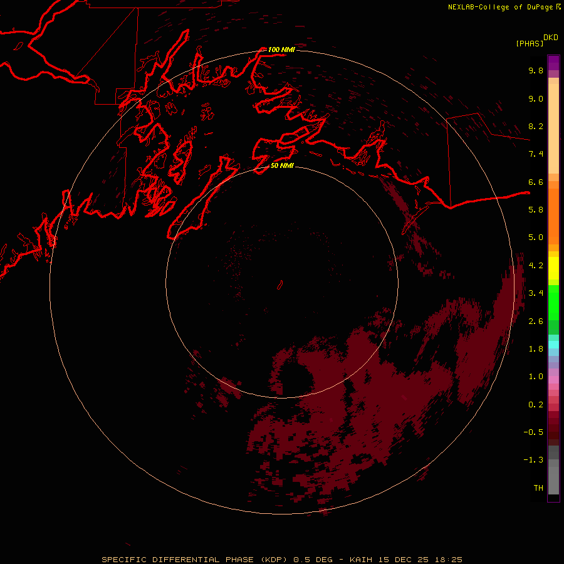The image size is (564, 564).
Task: Click the 3.4 value on color scale
Action: click(536, 293)
